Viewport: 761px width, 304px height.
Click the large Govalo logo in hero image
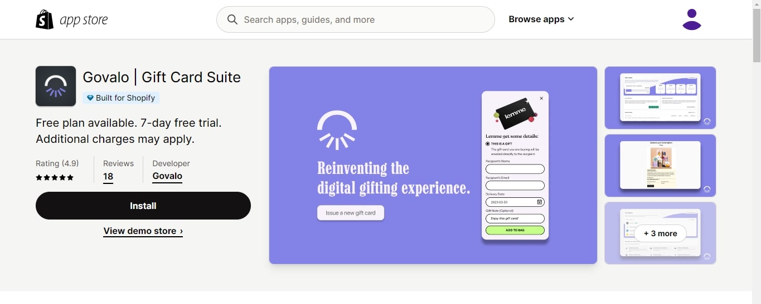337,130
